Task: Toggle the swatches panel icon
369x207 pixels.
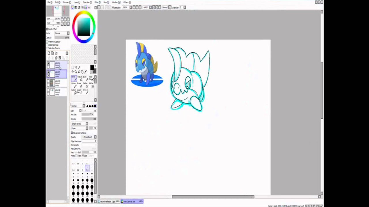Action: [x=86, y=7]
